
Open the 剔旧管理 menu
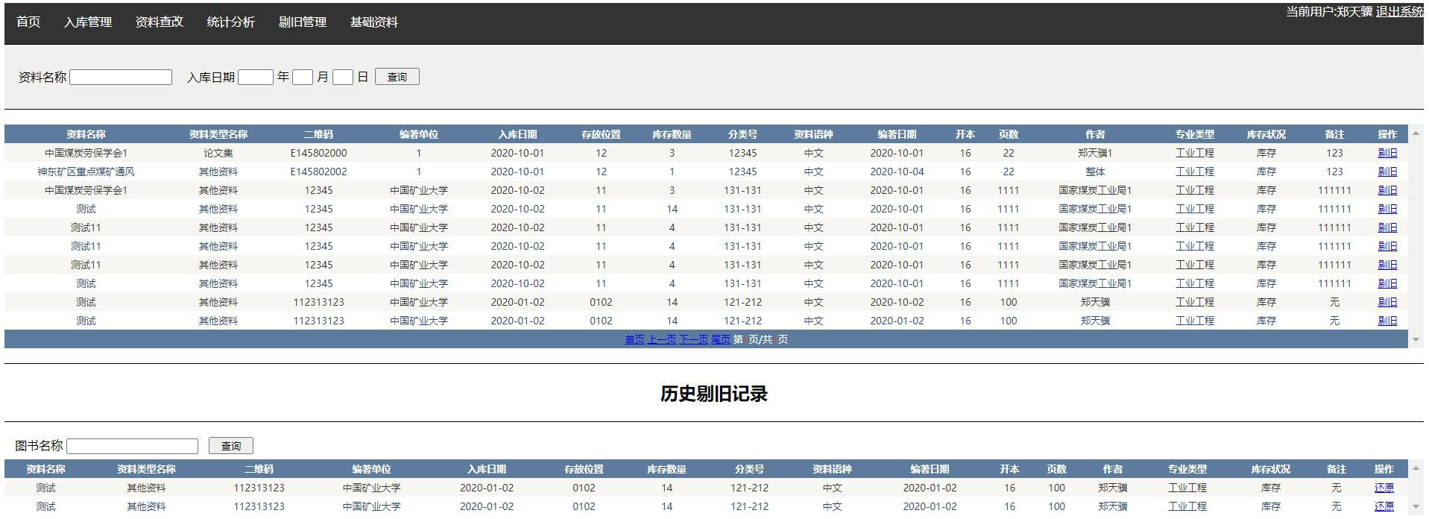(303, 22)
